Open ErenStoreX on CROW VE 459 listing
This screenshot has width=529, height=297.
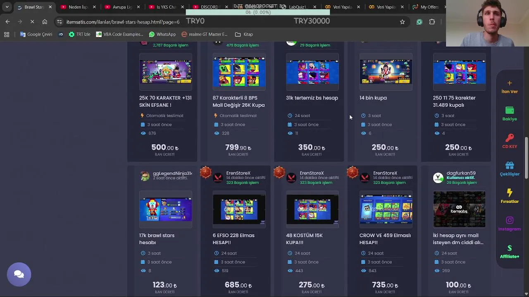[385, 173]
